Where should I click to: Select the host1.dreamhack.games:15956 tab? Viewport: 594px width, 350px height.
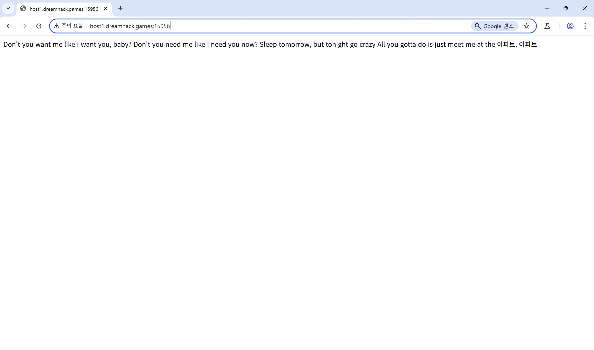64,9
